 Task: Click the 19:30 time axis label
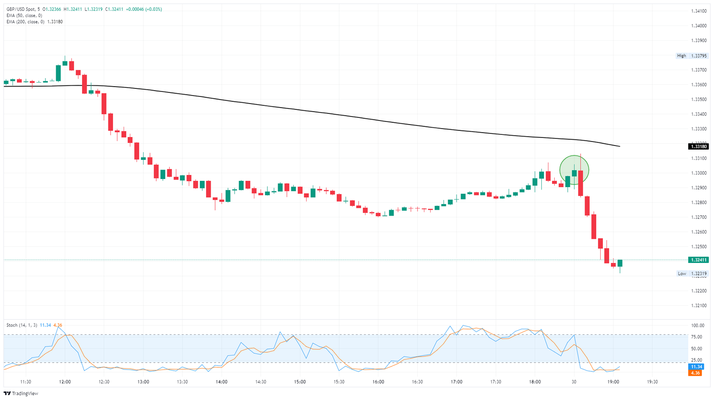tap(652, 382)
